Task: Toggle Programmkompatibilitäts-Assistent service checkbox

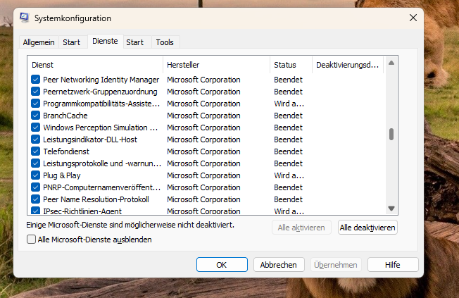Action: [x=35, y=104]
